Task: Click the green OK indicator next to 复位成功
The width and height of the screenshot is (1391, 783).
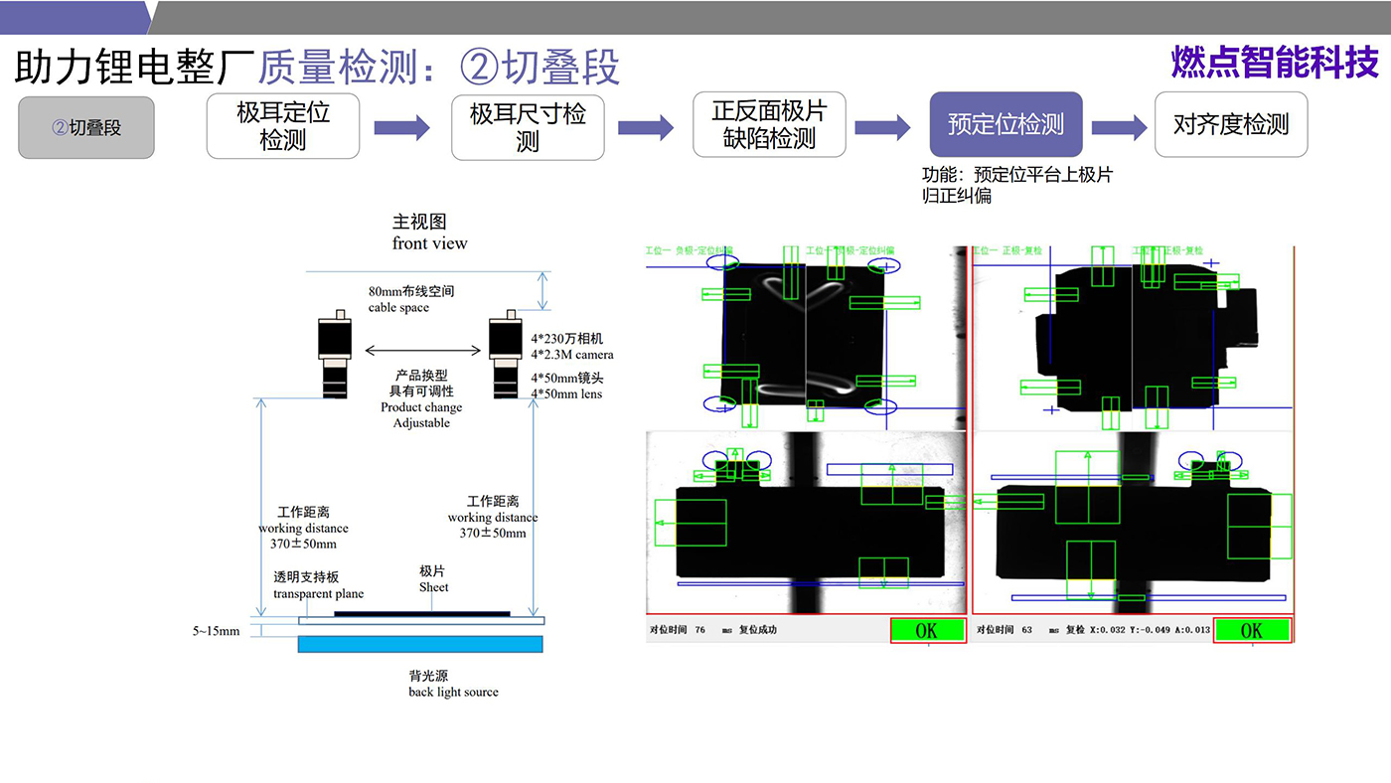Action: coord(927,630)
